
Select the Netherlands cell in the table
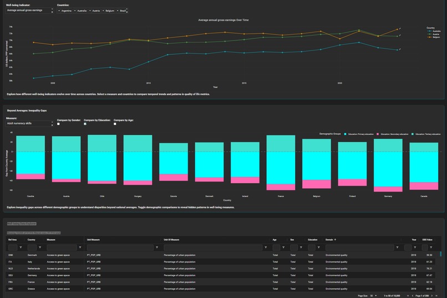click(34, 269)
